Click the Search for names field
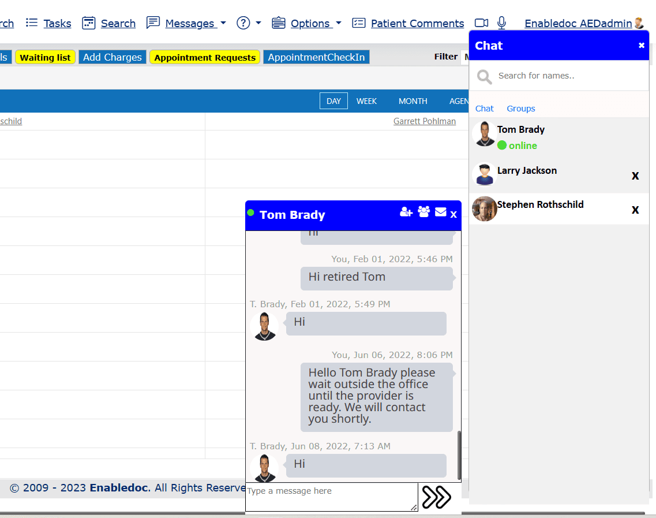 [x=565, y=76]
